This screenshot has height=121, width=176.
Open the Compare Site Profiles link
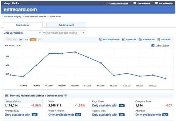pyautogui.click(x=118, y=4)
